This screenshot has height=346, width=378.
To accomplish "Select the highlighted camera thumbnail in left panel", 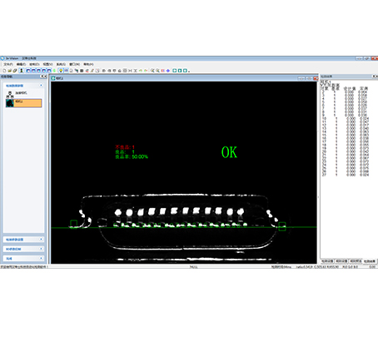I will click(x=23, y=103).
